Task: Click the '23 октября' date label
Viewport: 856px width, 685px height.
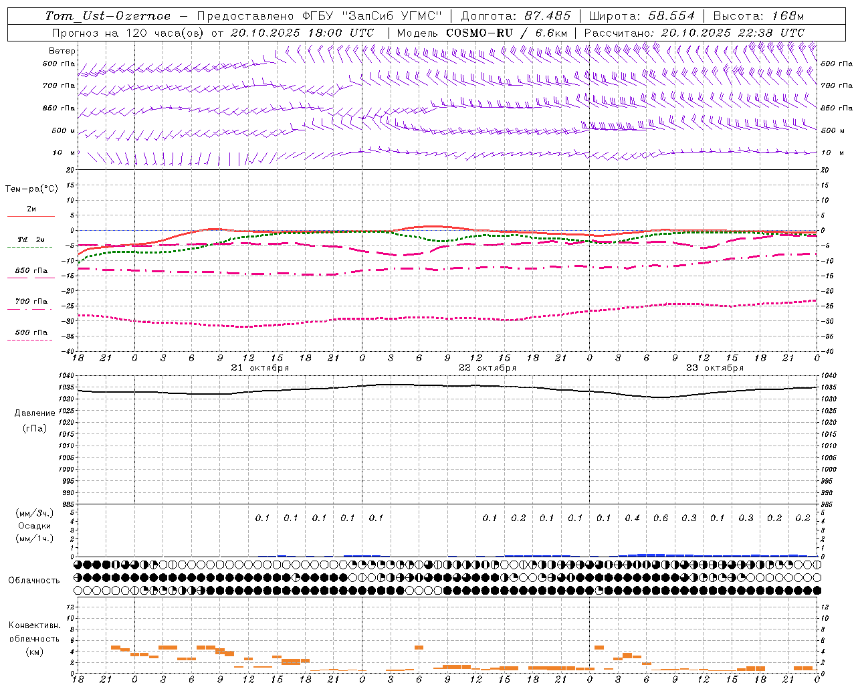Action: [x=715, y=368]
